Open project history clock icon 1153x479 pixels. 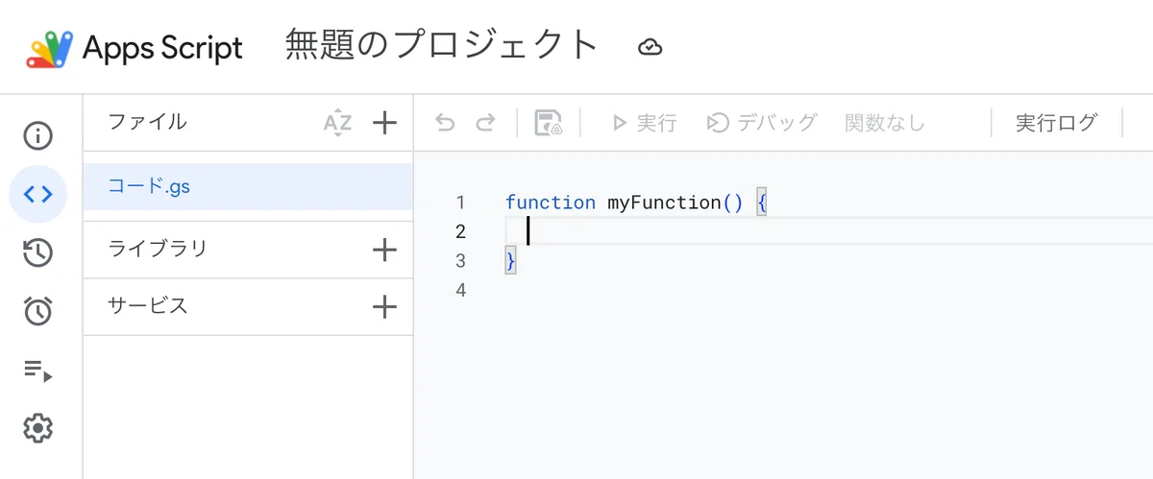pyautogui.click(x=37, y=252)
